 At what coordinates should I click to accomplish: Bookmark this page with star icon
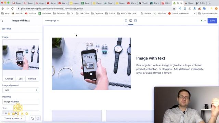[174, 9]
